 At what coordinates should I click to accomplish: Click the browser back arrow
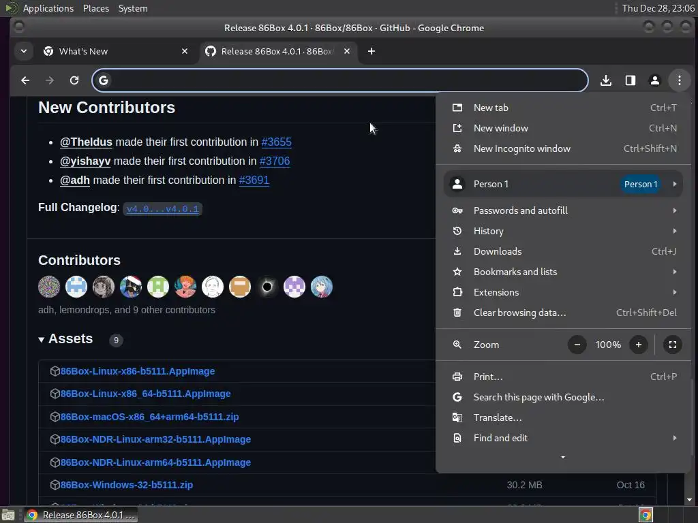point(25,80)
